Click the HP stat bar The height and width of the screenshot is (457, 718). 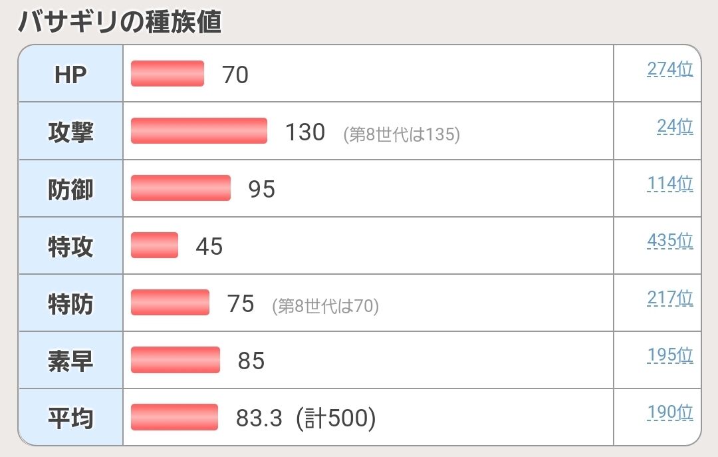coord(168,73)
